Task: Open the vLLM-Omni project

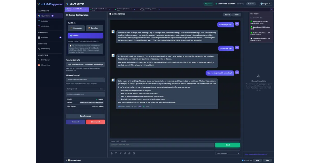Action: [x=49, y=26]
